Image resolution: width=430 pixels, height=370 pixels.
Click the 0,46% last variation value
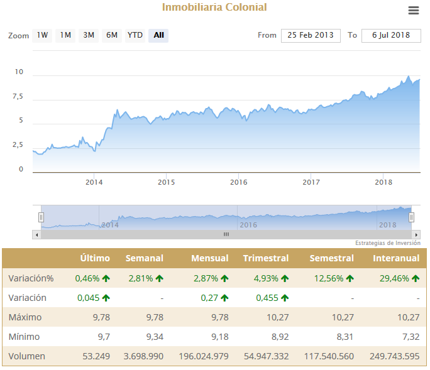click(87, 278)
